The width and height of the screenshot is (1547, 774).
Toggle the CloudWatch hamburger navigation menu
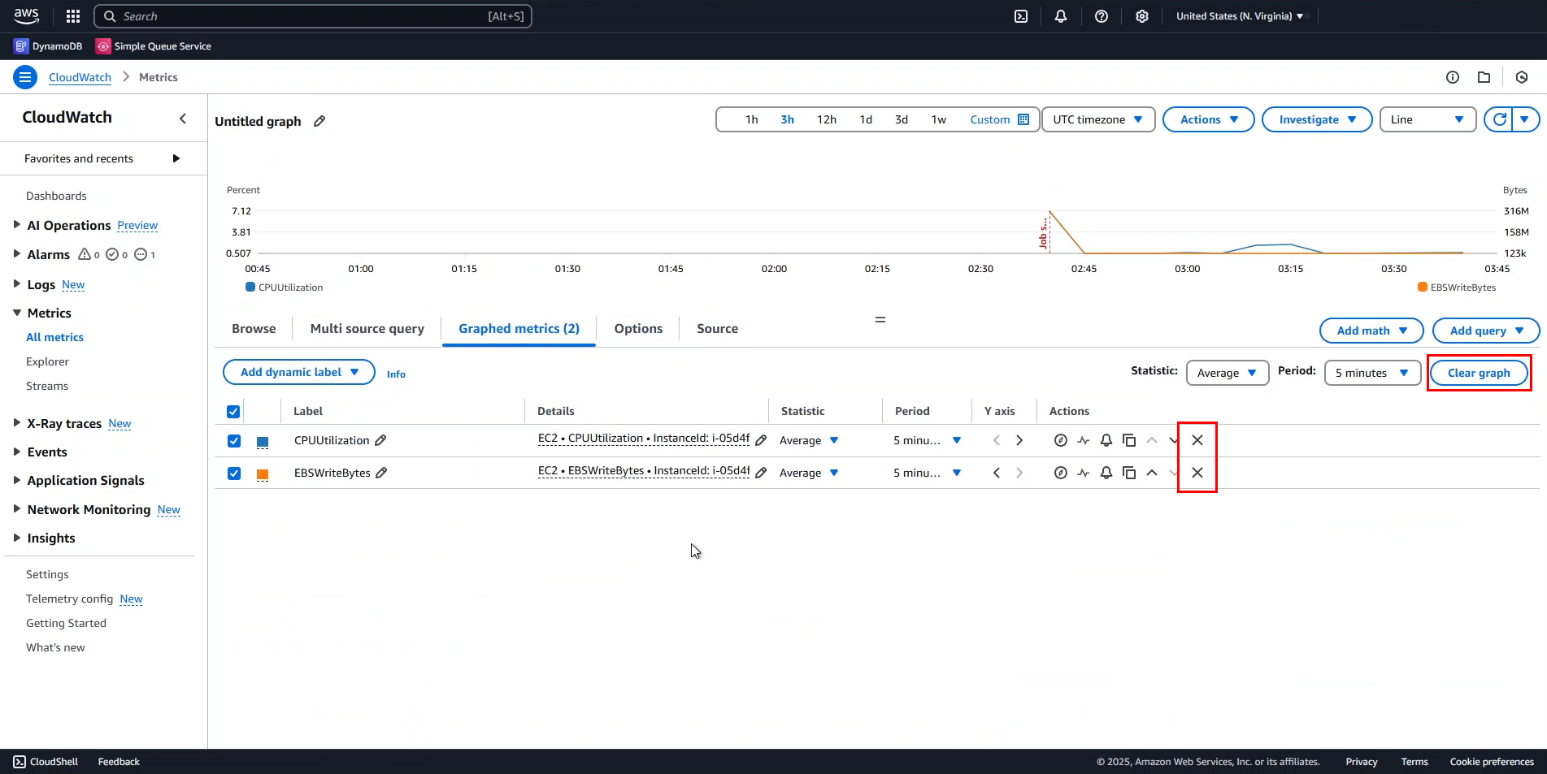[x=25, y=77]
